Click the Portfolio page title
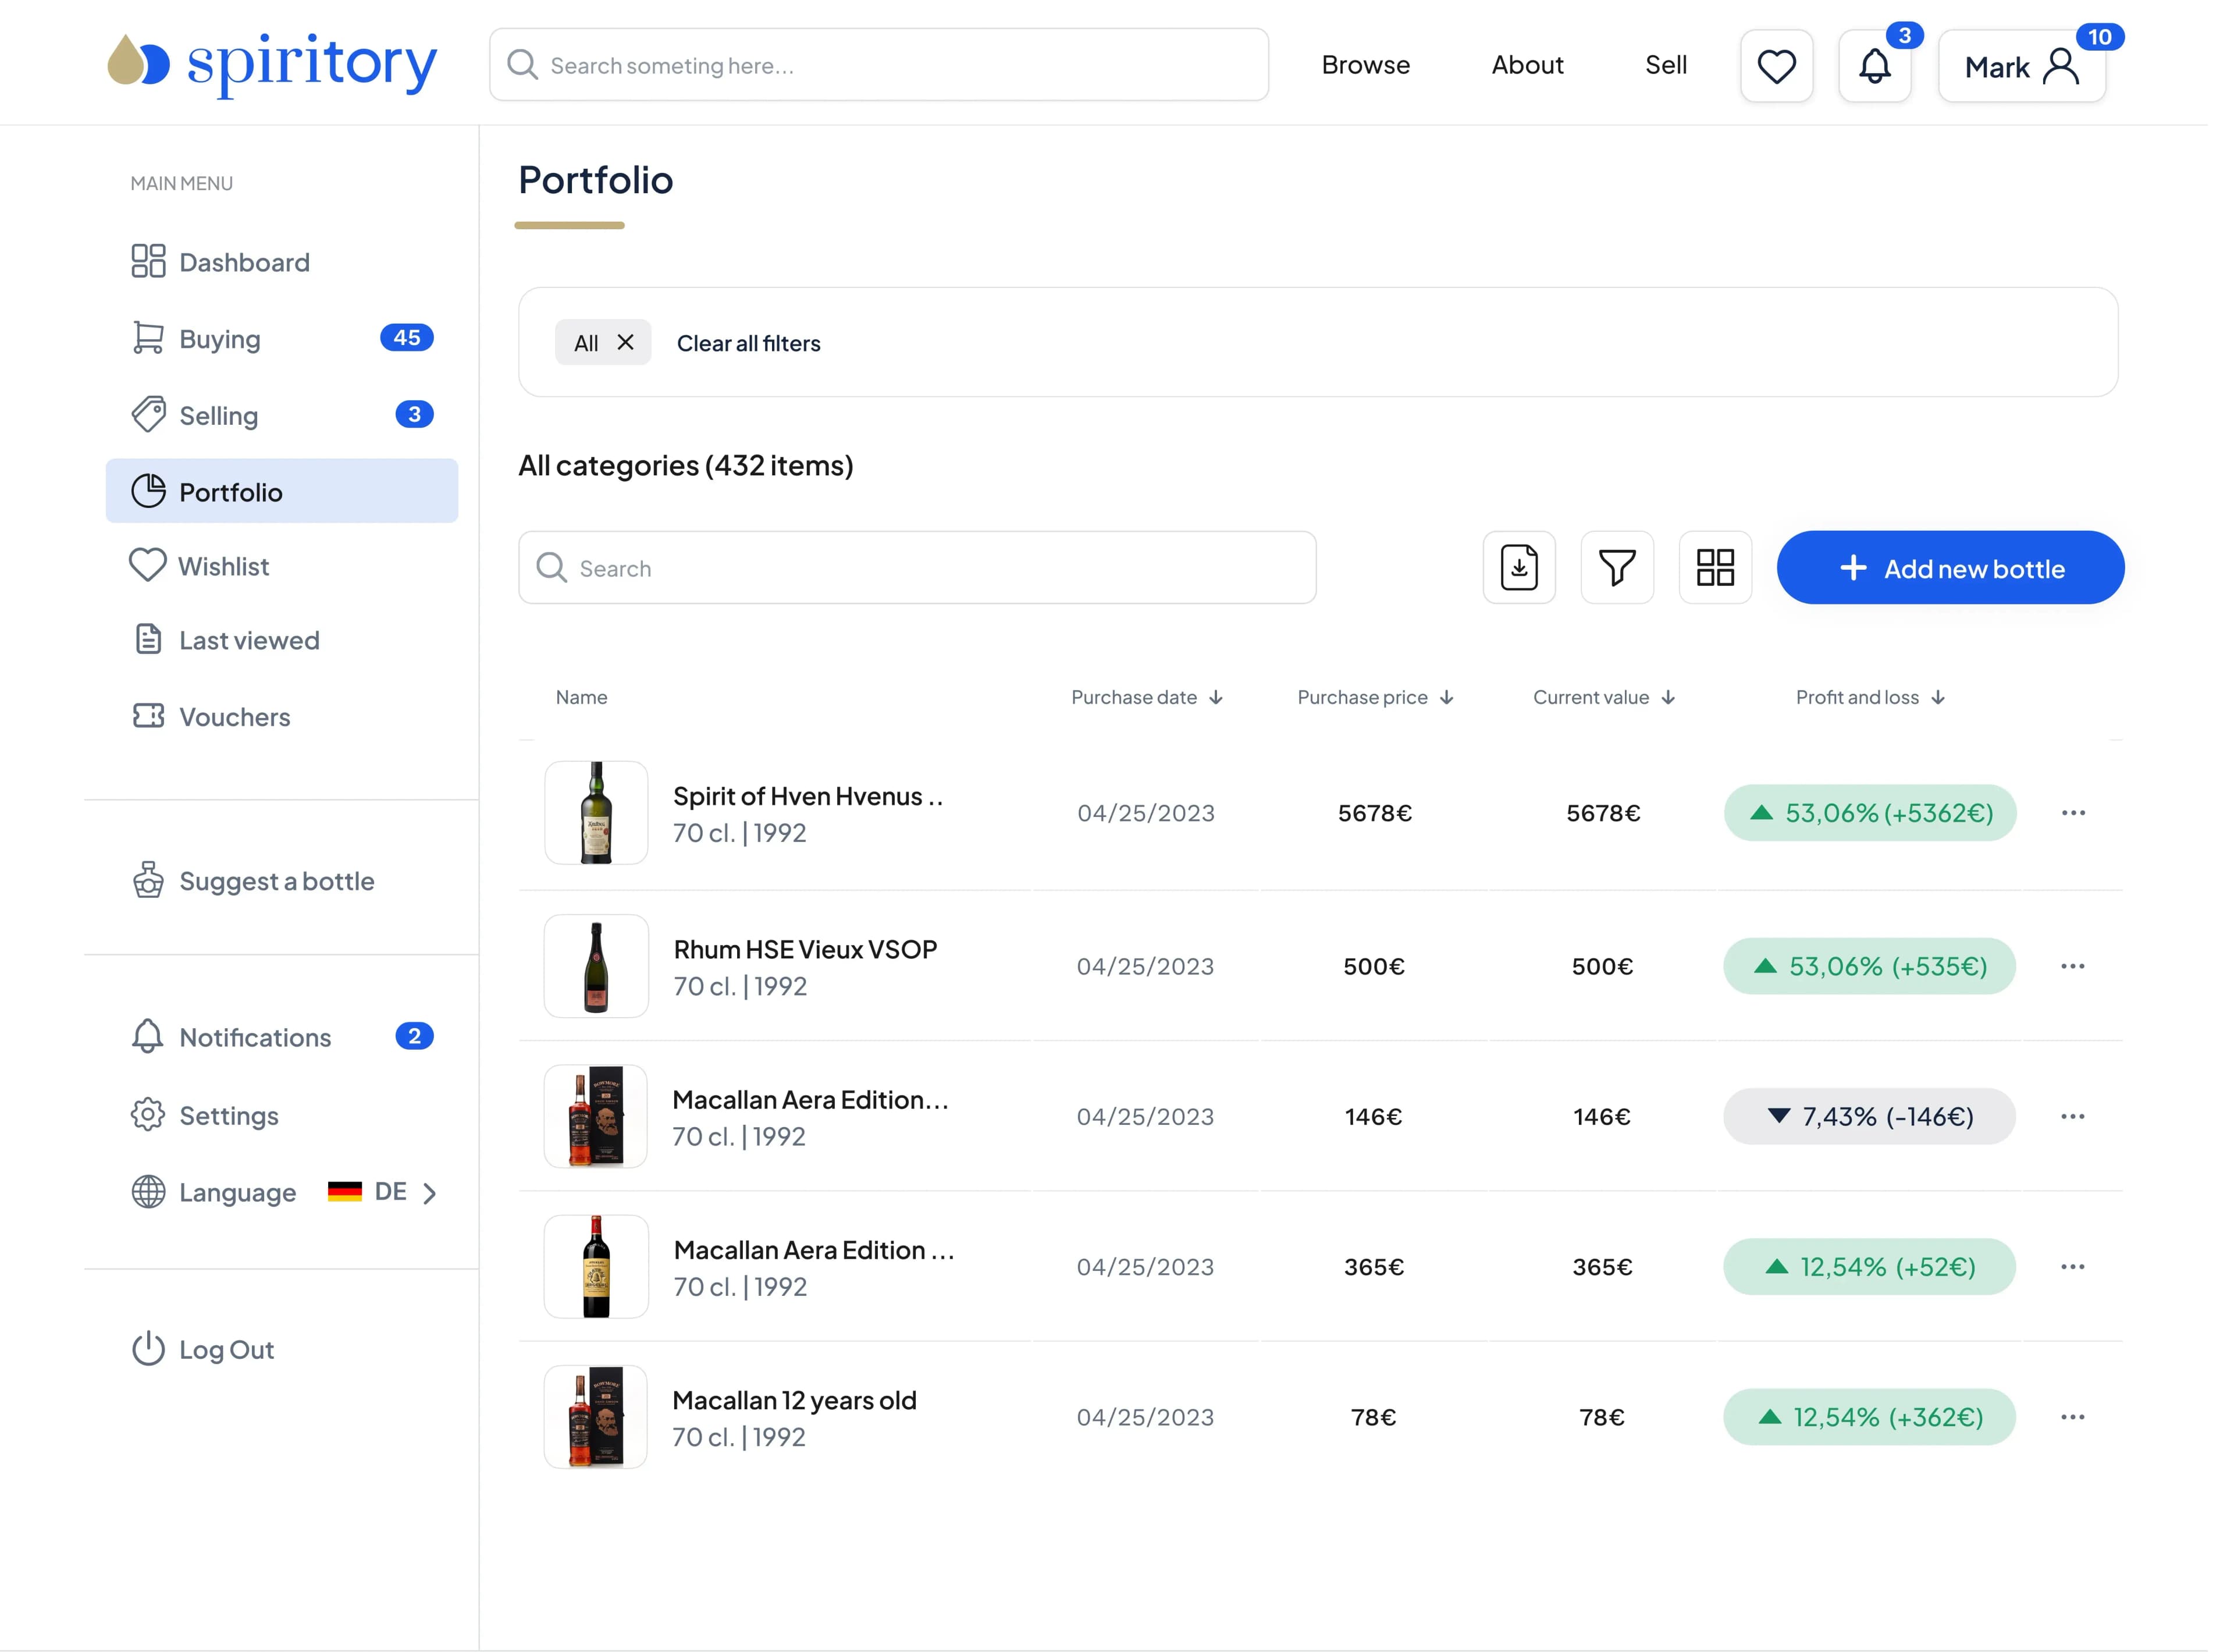Image resolution: width=2234 pixels, height=1652 pixels. [x=596, y=180]
